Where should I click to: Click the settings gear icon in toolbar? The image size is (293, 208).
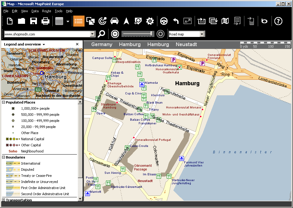tap(150, 21)
